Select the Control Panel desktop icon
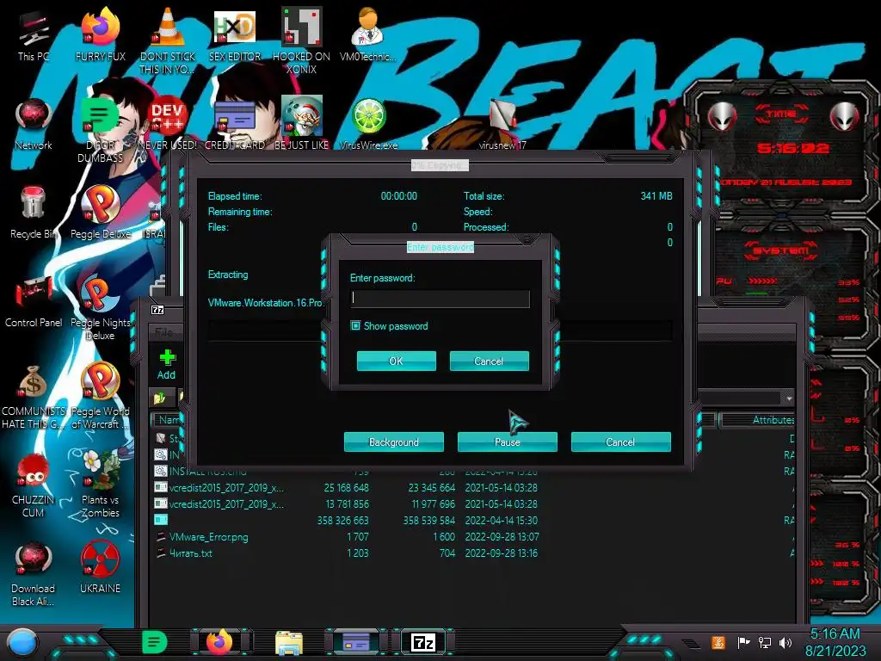The height and width of the screenshot is (661, 881). coord(34,301)
